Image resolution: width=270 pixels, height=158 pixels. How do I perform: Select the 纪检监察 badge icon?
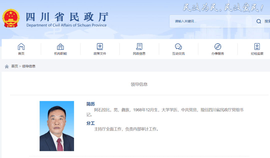click(x=257, y=46)
